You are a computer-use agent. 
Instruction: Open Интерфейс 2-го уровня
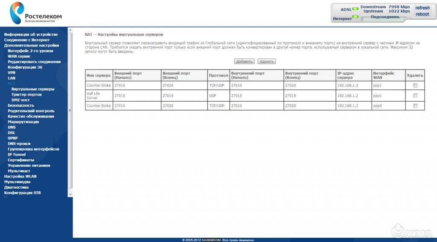tap(30, 51)
